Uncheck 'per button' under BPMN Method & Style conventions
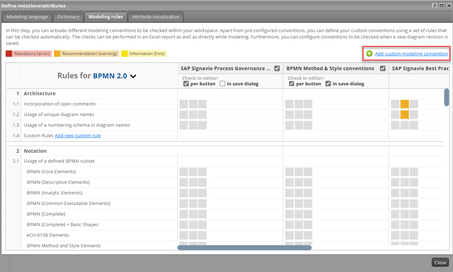This screenshot has height=272, width=453. (292, 84)
